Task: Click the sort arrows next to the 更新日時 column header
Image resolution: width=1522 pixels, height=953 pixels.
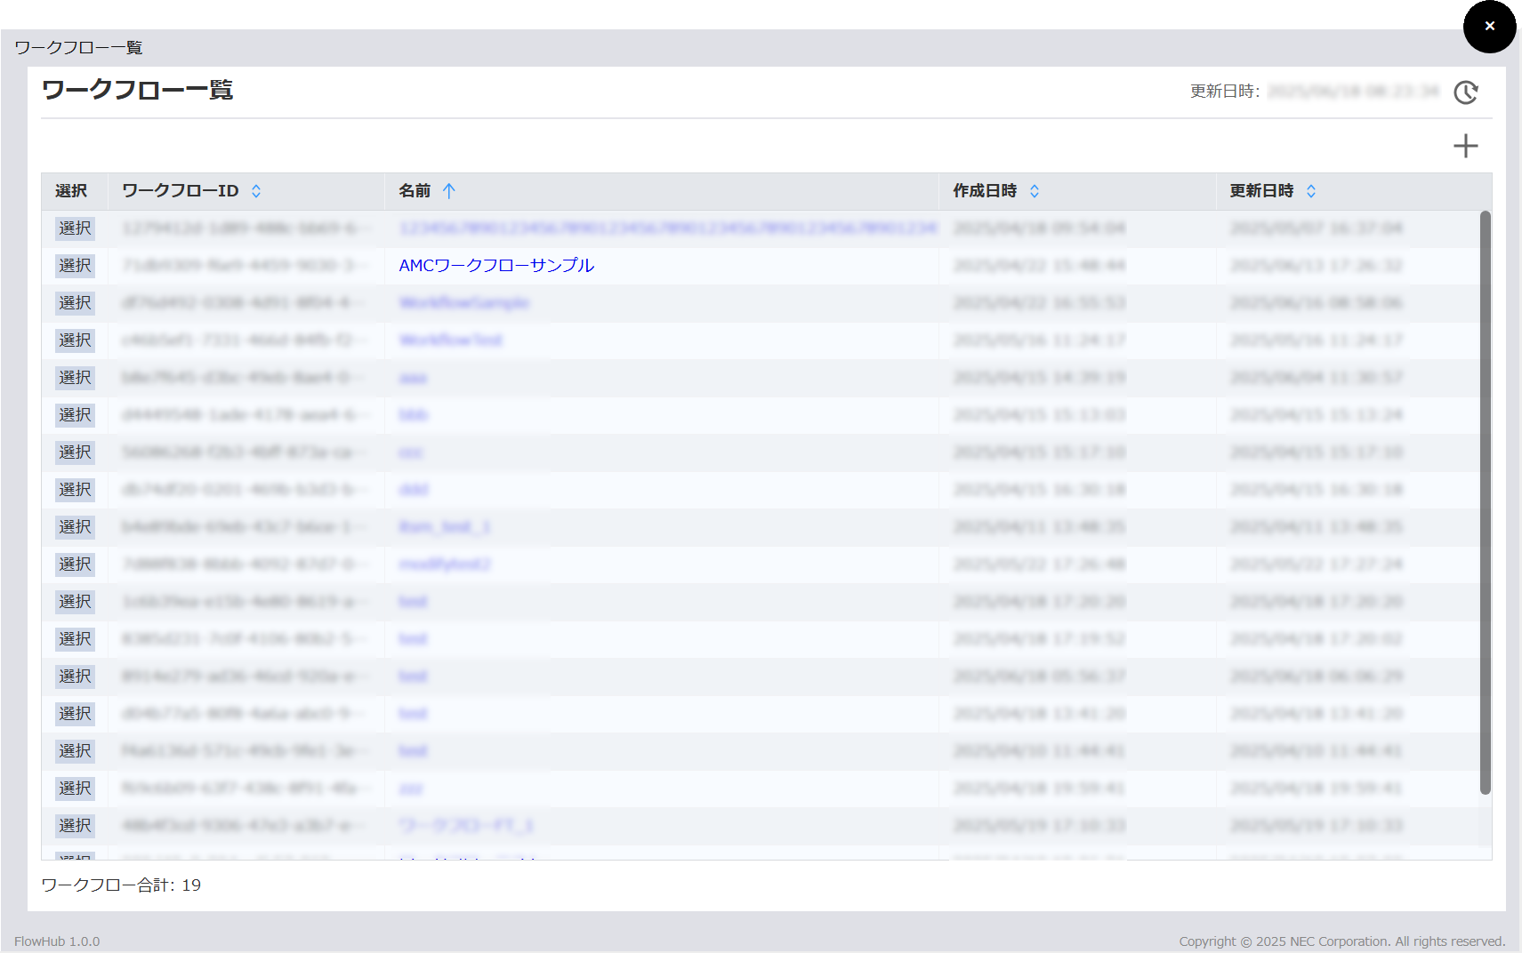Action: (x=1311, y=191)
